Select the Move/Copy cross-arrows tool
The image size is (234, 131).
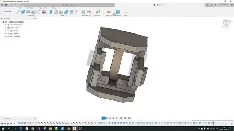pos(77,12)
